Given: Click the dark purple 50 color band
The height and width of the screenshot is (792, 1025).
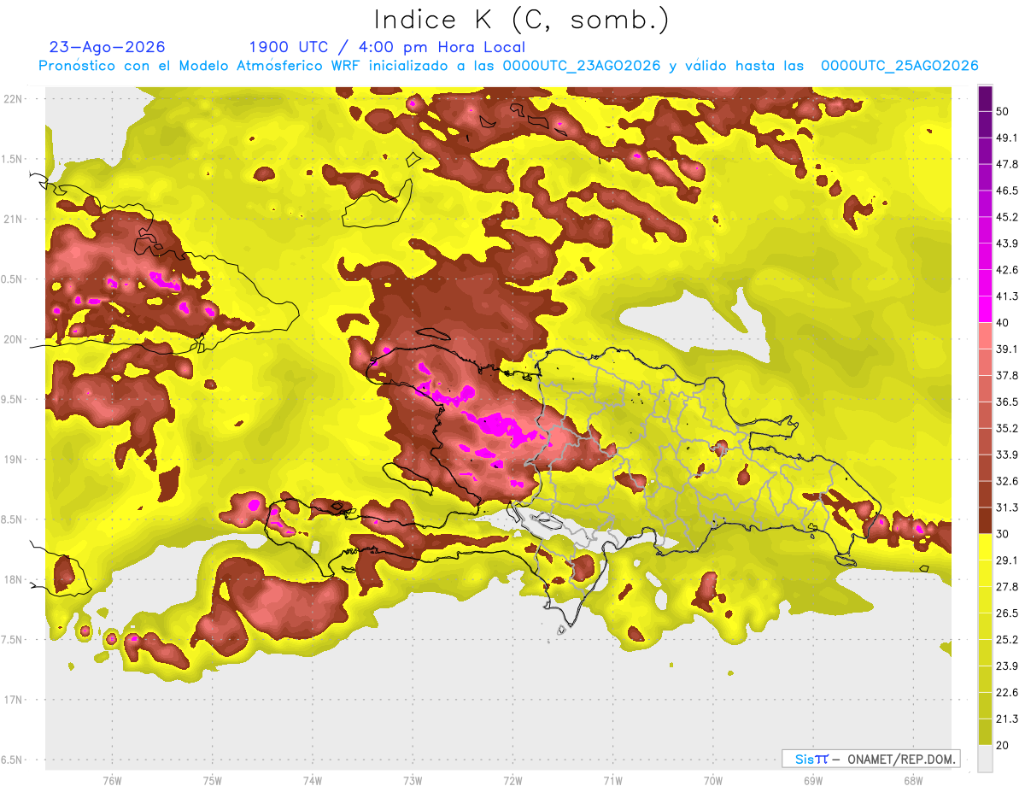Looking at the screenshot, I should [985, 99].
